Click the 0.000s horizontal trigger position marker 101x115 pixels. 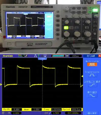click(42, 59)
